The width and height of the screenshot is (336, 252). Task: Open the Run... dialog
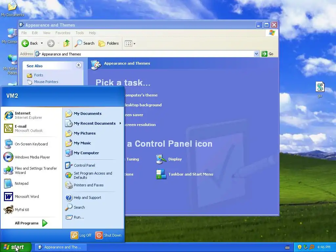(74, 217)
